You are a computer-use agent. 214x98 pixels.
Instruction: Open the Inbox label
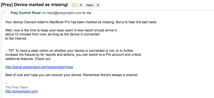click(x=90, y=5)
